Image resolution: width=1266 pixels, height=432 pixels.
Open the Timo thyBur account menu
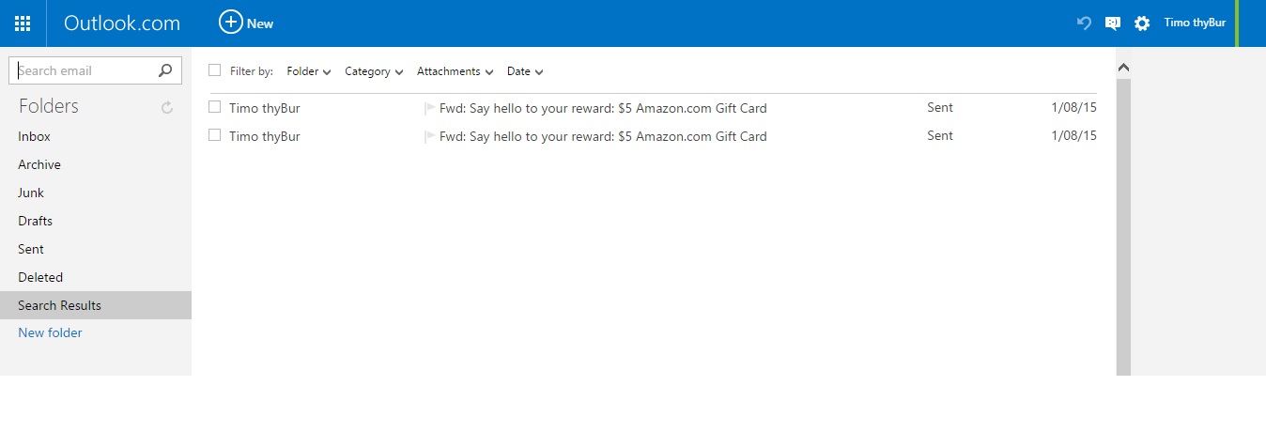[x=1195, y=23]
